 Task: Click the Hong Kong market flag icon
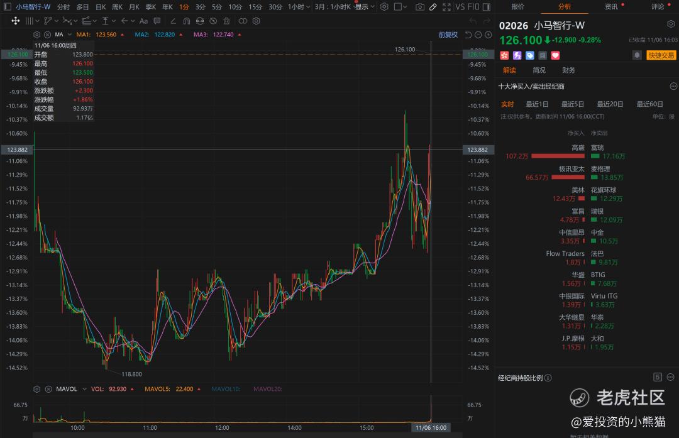click(x=504, y=55)
